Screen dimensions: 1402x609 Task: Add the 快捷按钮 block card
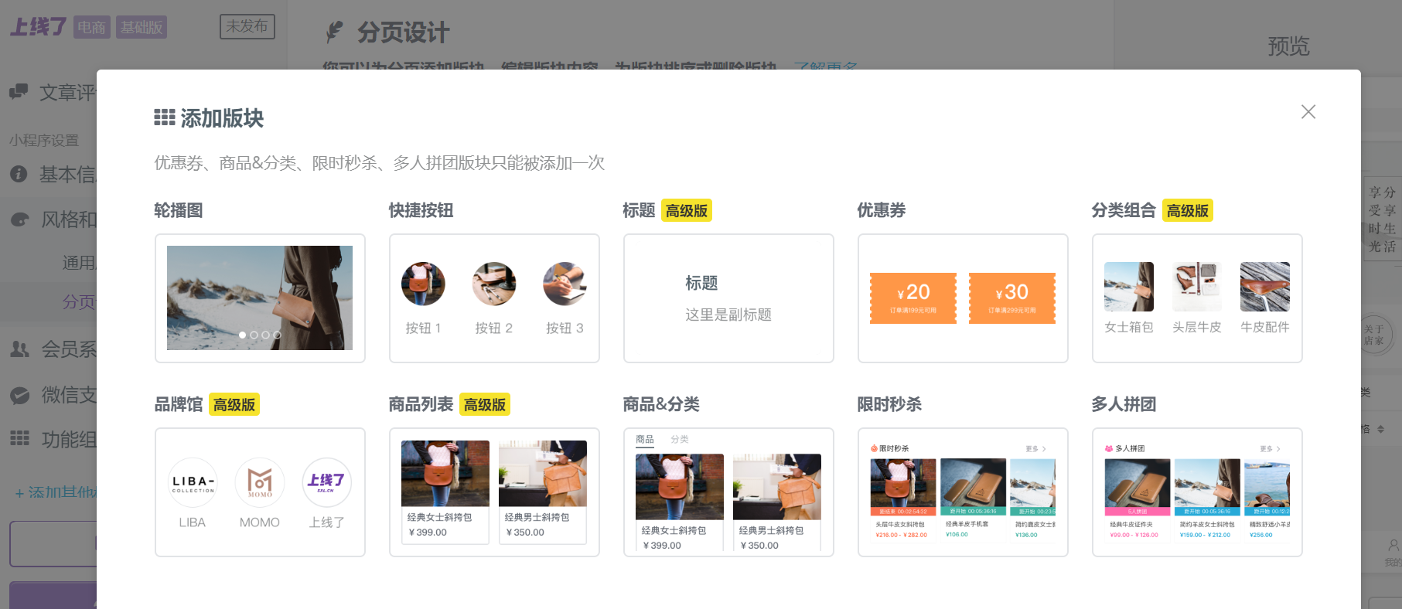[x=494, y=298]
